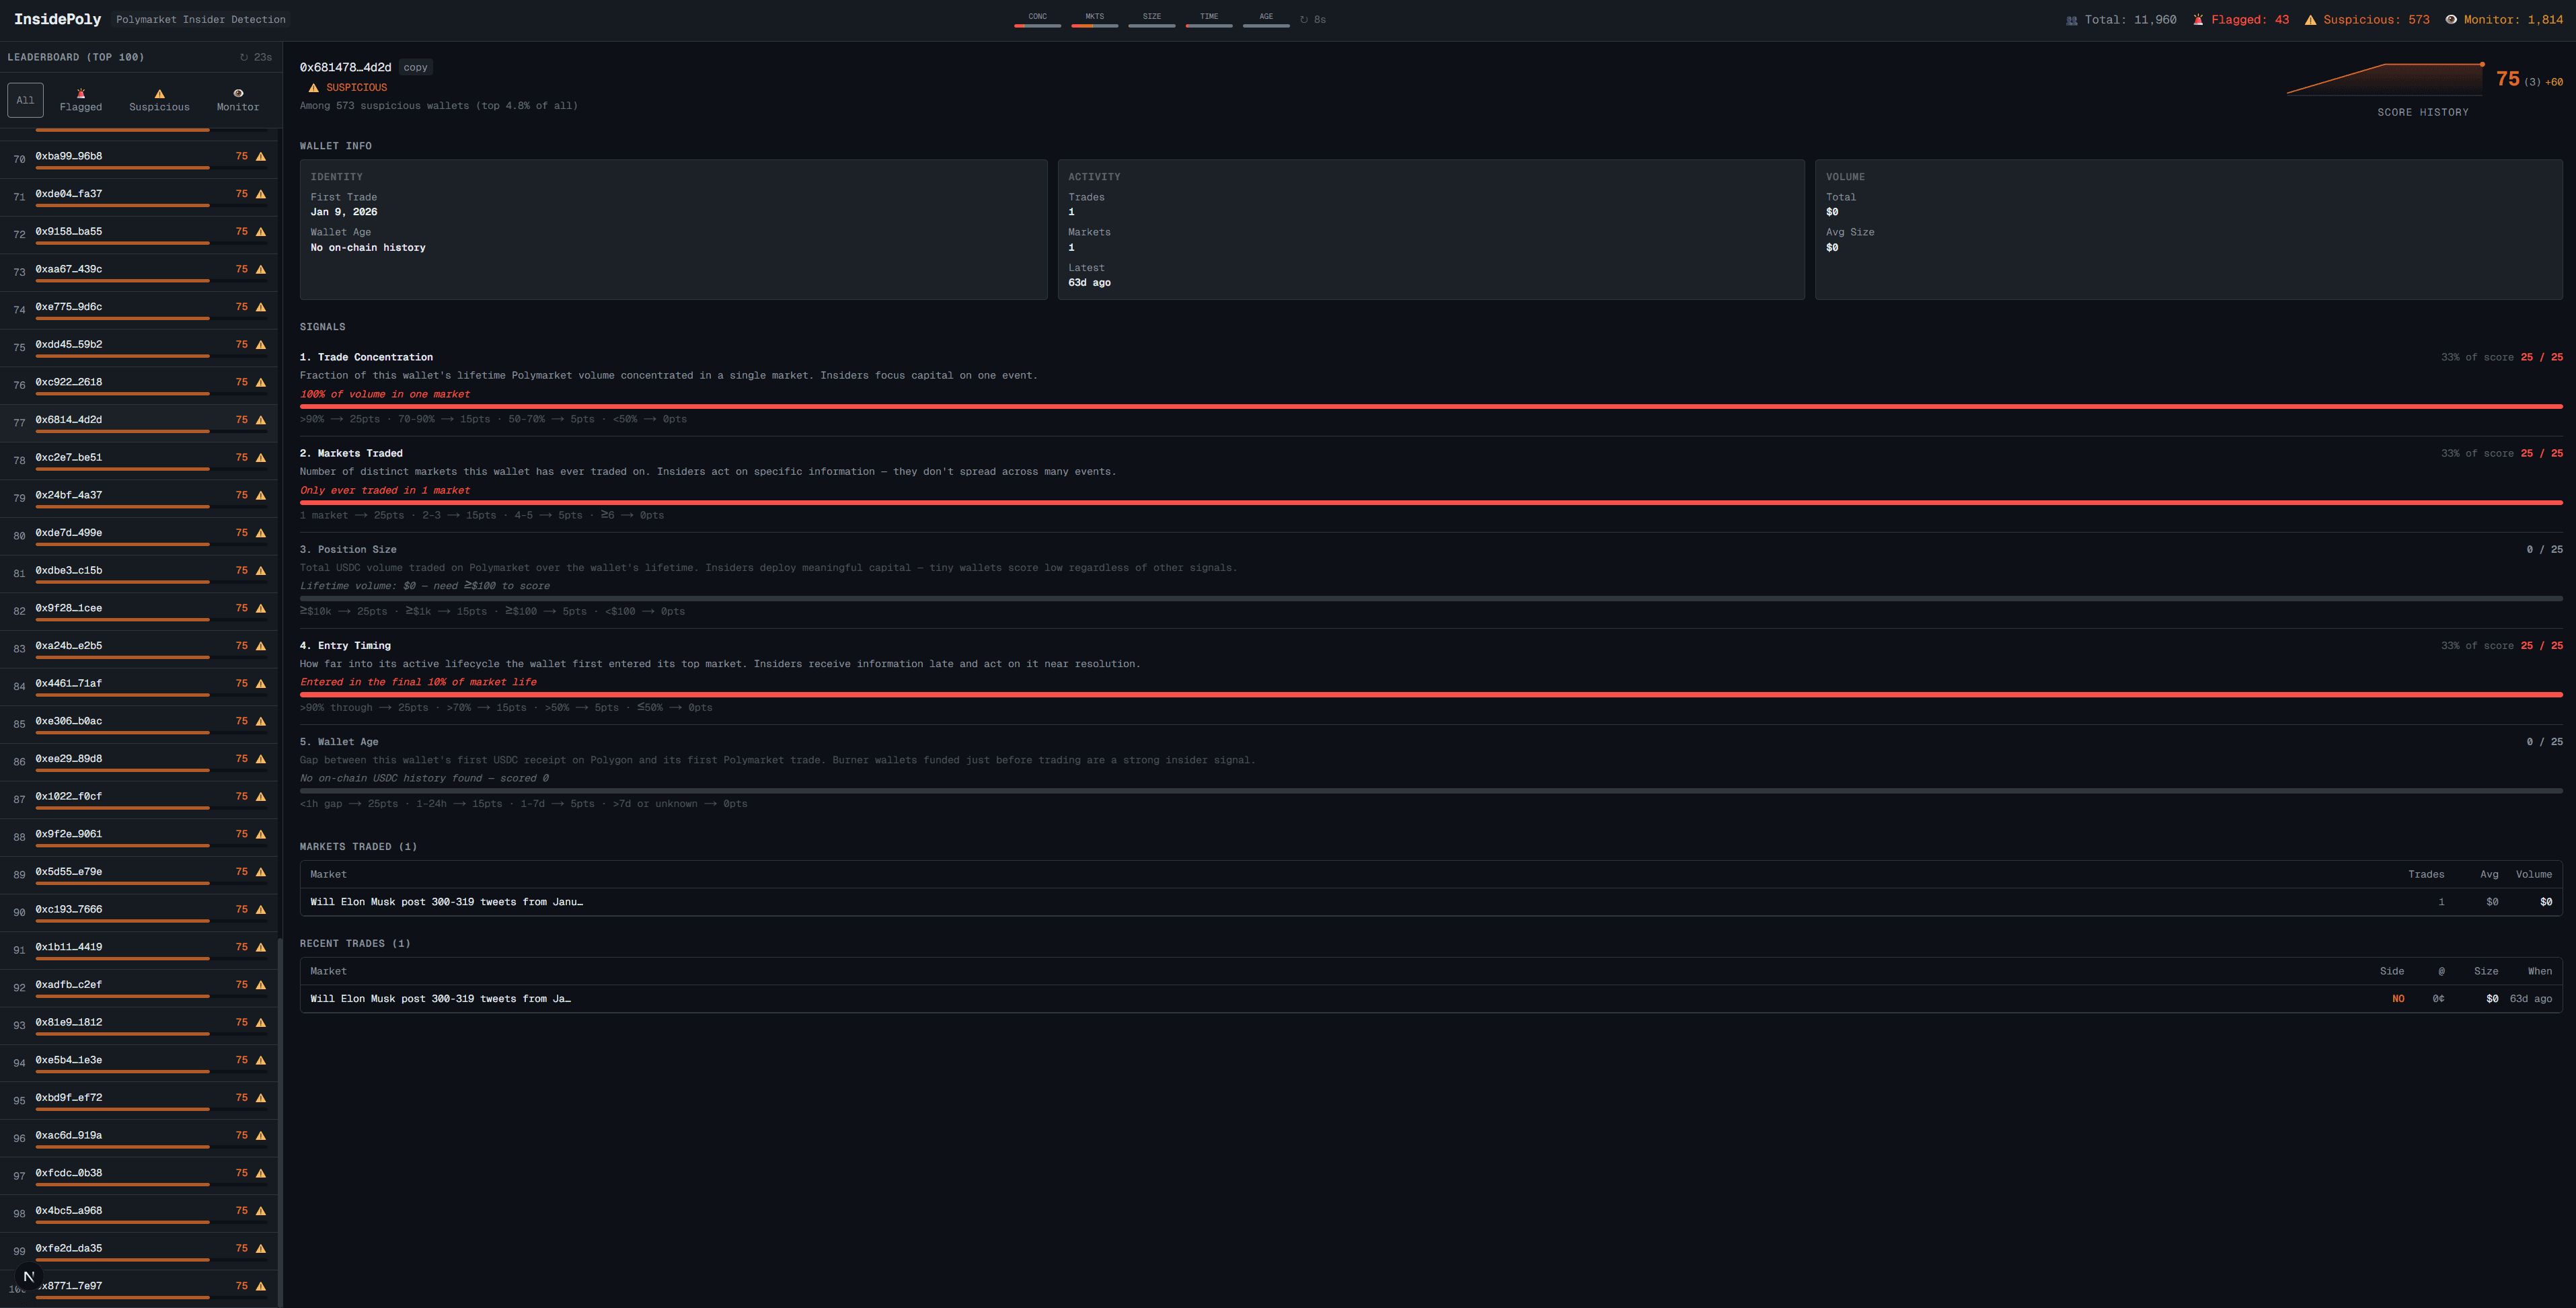
Task: Click the Next.js dev badge bottom left
Action: (28, 1276)
